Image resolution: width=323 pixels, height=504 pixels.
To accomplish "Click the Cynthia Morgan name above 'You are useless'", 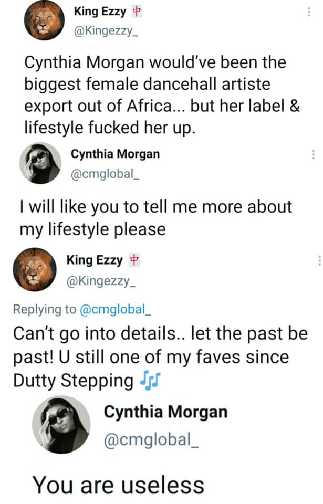I will pos(165,412).
